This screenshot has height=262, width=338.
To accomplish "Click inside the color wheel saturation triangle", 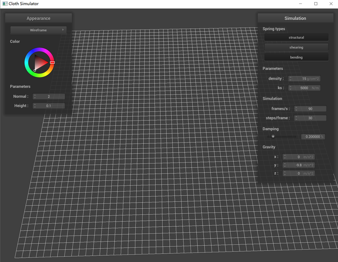I will (39, 62).
